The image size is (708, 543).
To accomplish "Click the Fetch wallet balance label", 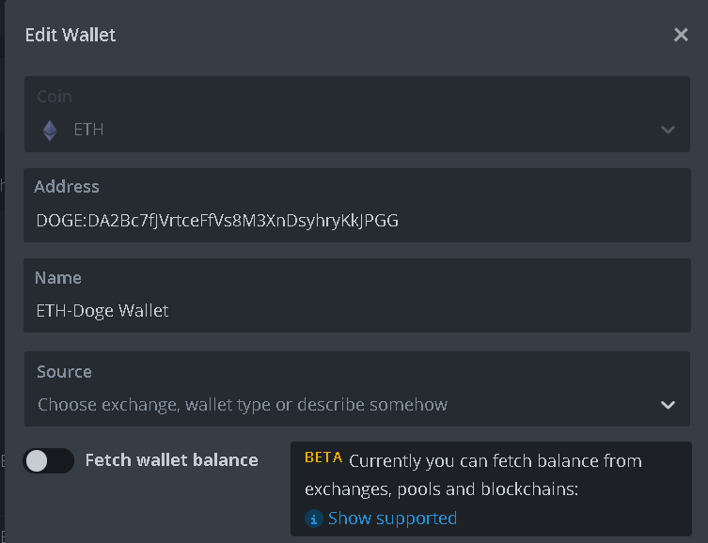I will [x=171, y=460].
